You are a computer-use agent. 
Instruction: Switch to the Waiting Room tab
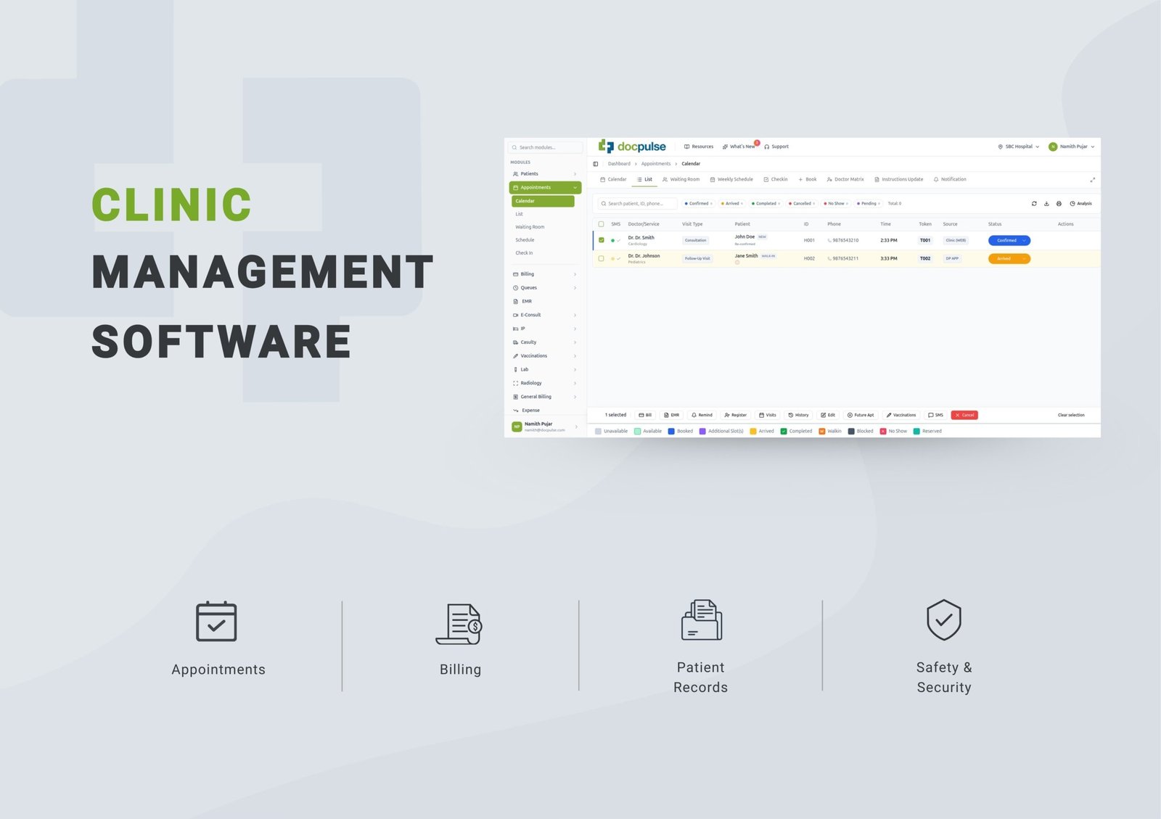[681, 179]
